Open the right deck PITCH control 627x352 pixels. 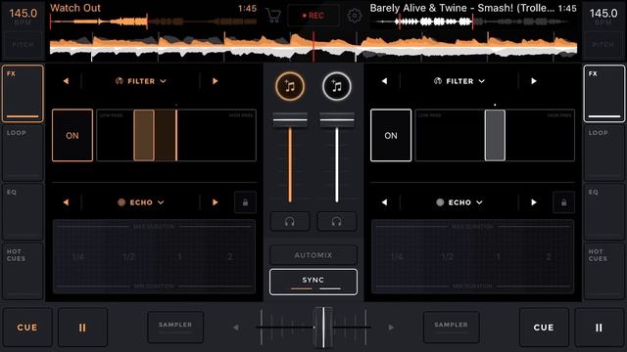pyautogui.click(x=603, y=45)
